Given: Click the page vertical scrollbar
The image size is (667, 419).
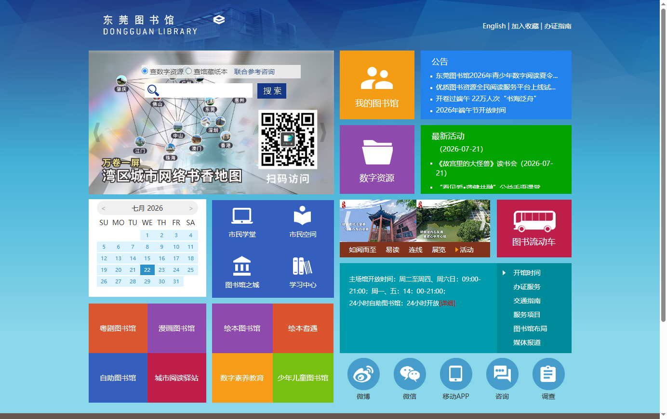Looking at the screenshot, I should click(663, 166).
